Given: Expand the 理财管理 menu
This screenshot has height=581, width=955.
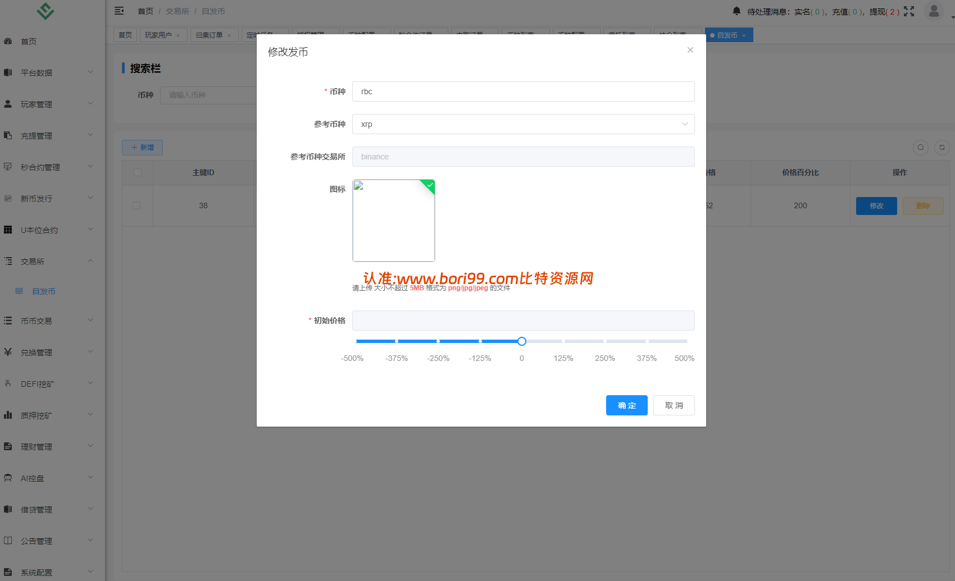Looking at the screenshot, I should pyautogui.click(x=90, y=446).
